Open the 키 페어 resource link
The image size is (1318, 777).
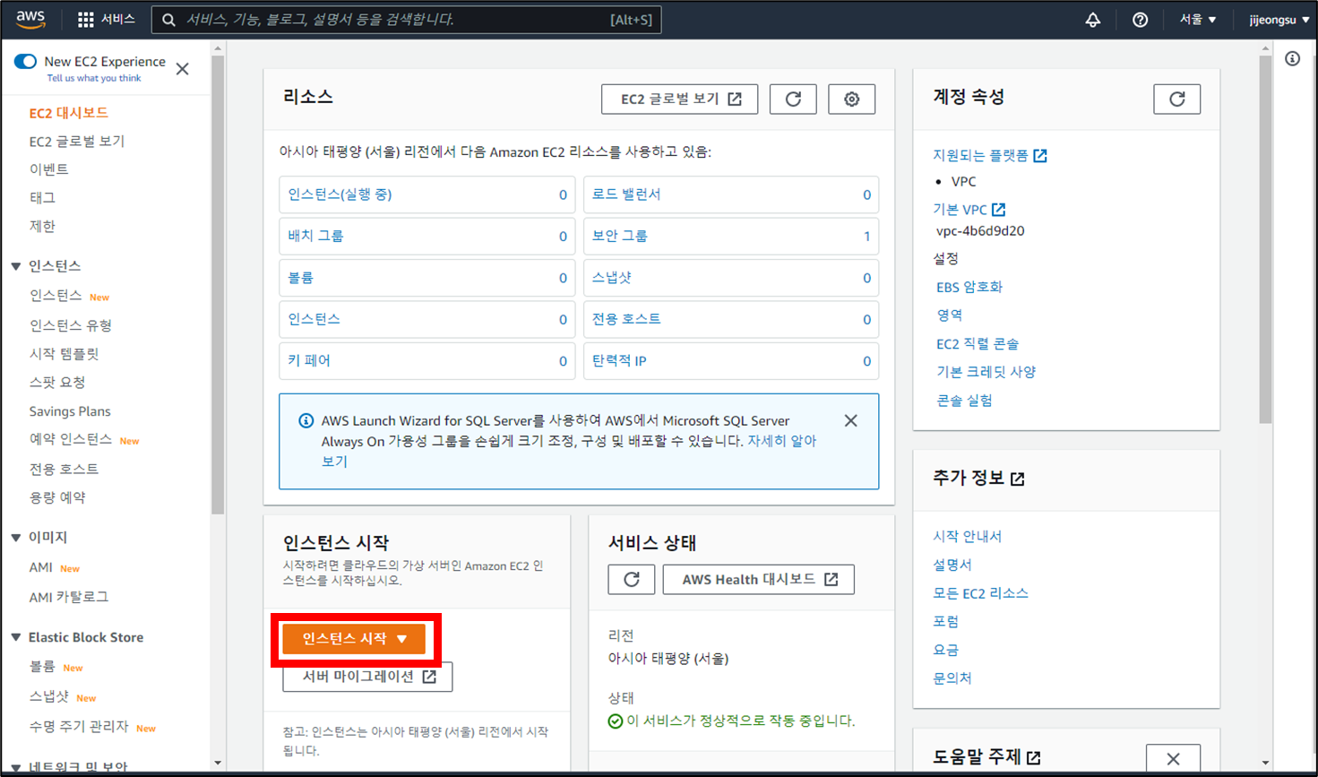pos(309,361)
